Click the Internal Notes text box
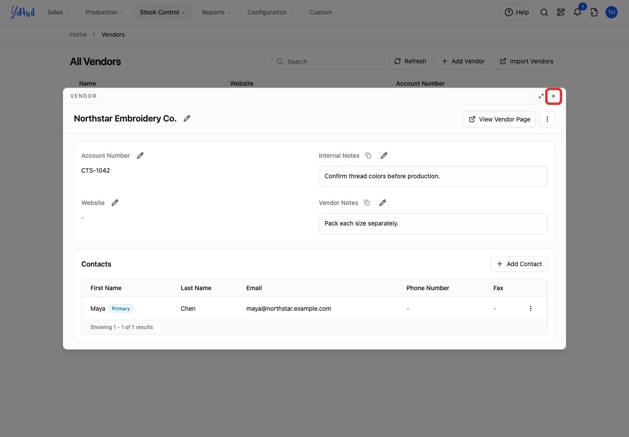 pos(433,177)
